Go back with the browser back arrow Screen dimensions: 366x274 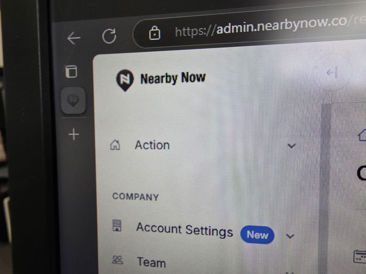coord(74,38)
